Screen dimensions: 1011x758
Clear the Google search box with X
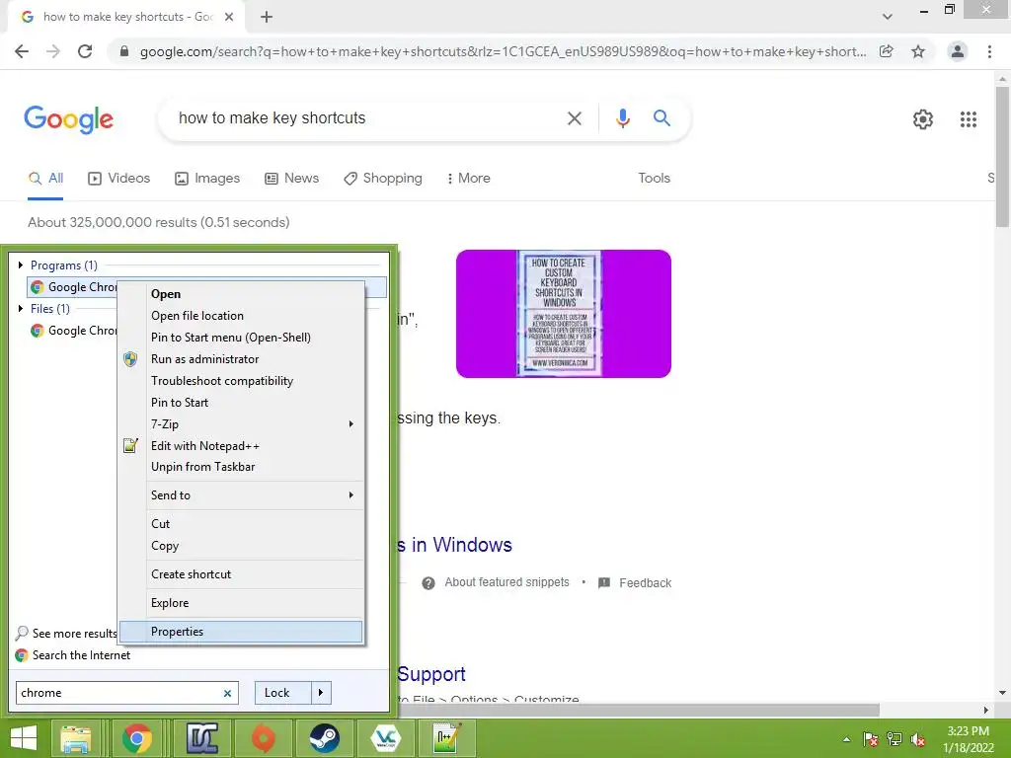[574, 118]
